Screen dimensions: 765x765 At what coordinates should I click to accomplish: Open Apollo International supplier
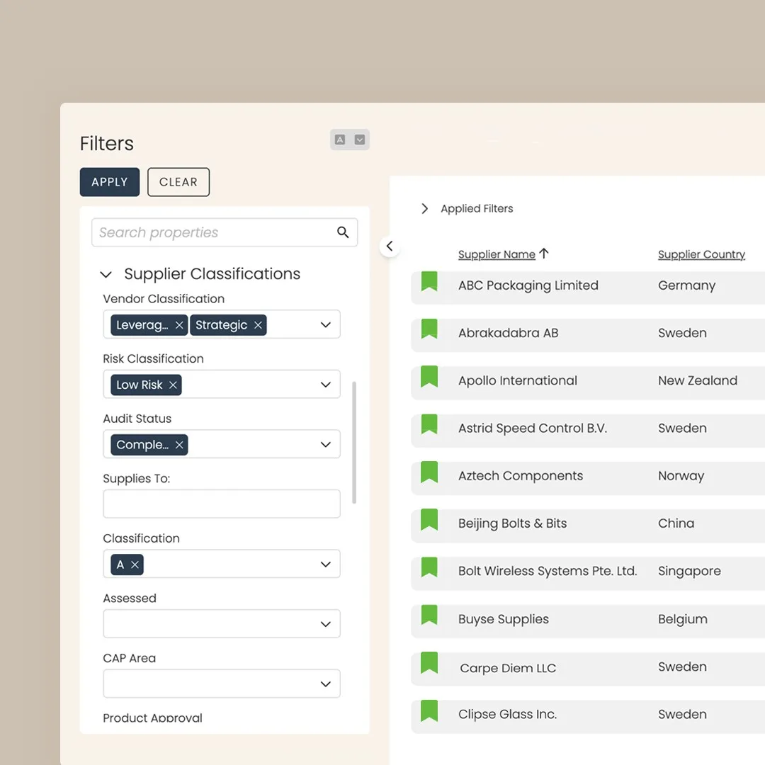[x=517, y=380]
